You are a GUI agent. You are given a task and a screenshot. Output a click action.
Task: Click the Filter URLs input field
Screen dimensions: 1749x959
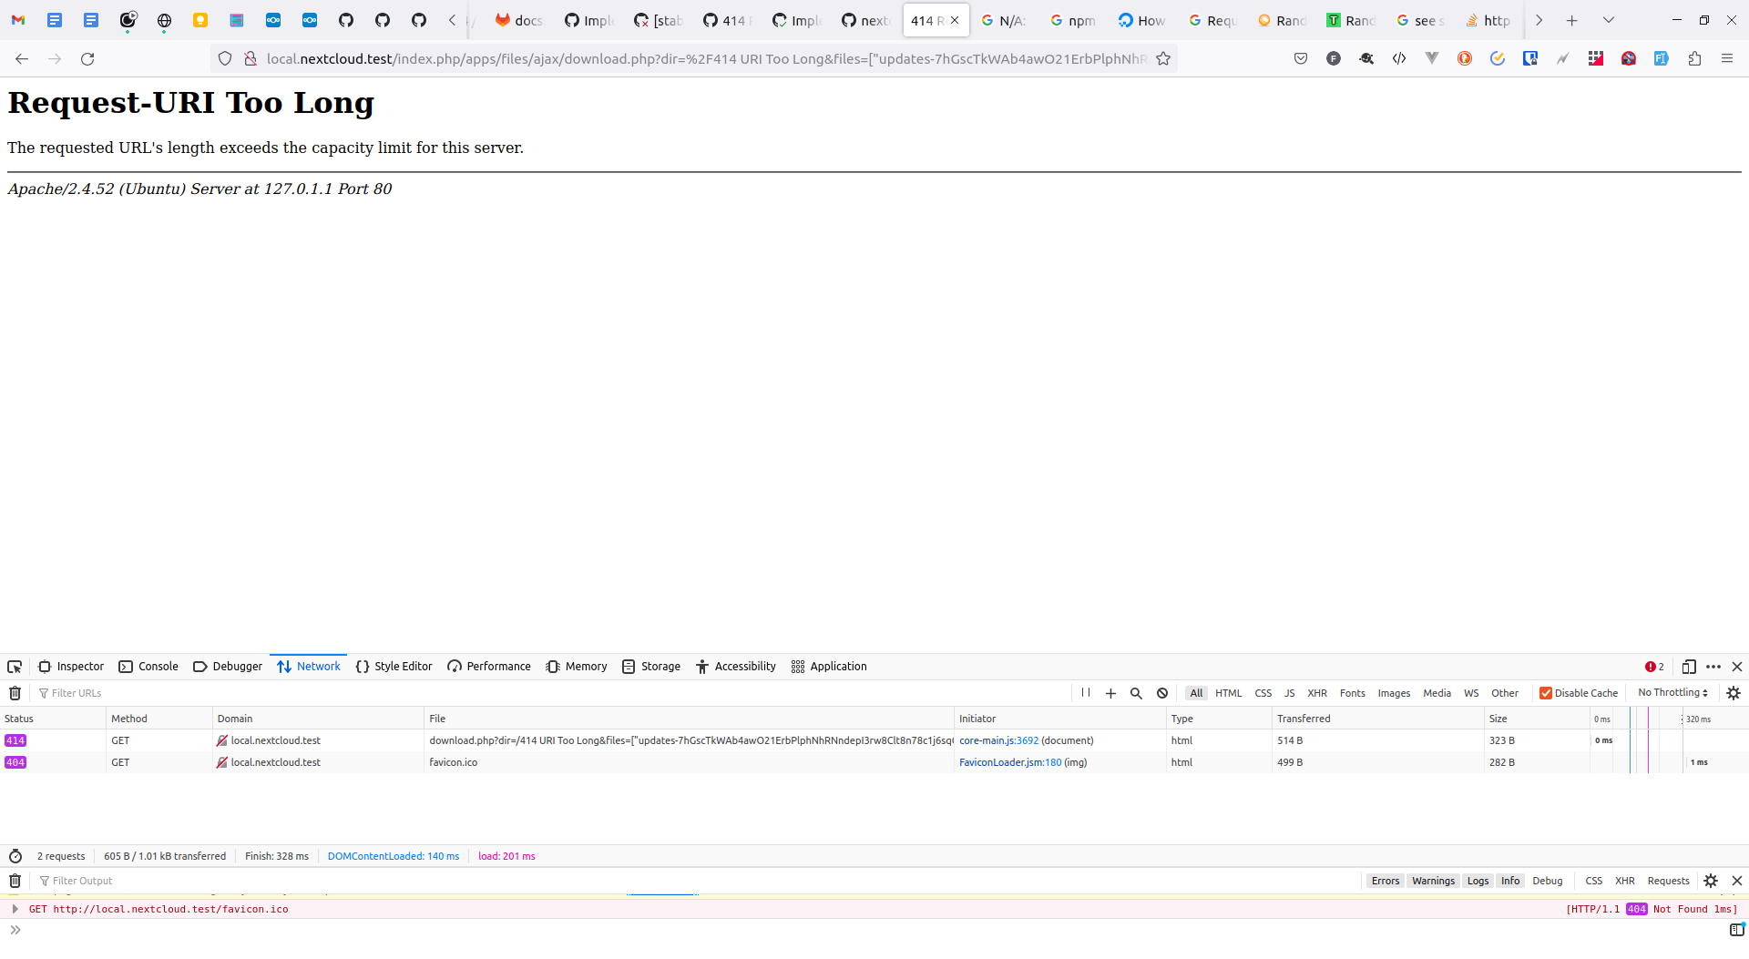pos(77,692)
